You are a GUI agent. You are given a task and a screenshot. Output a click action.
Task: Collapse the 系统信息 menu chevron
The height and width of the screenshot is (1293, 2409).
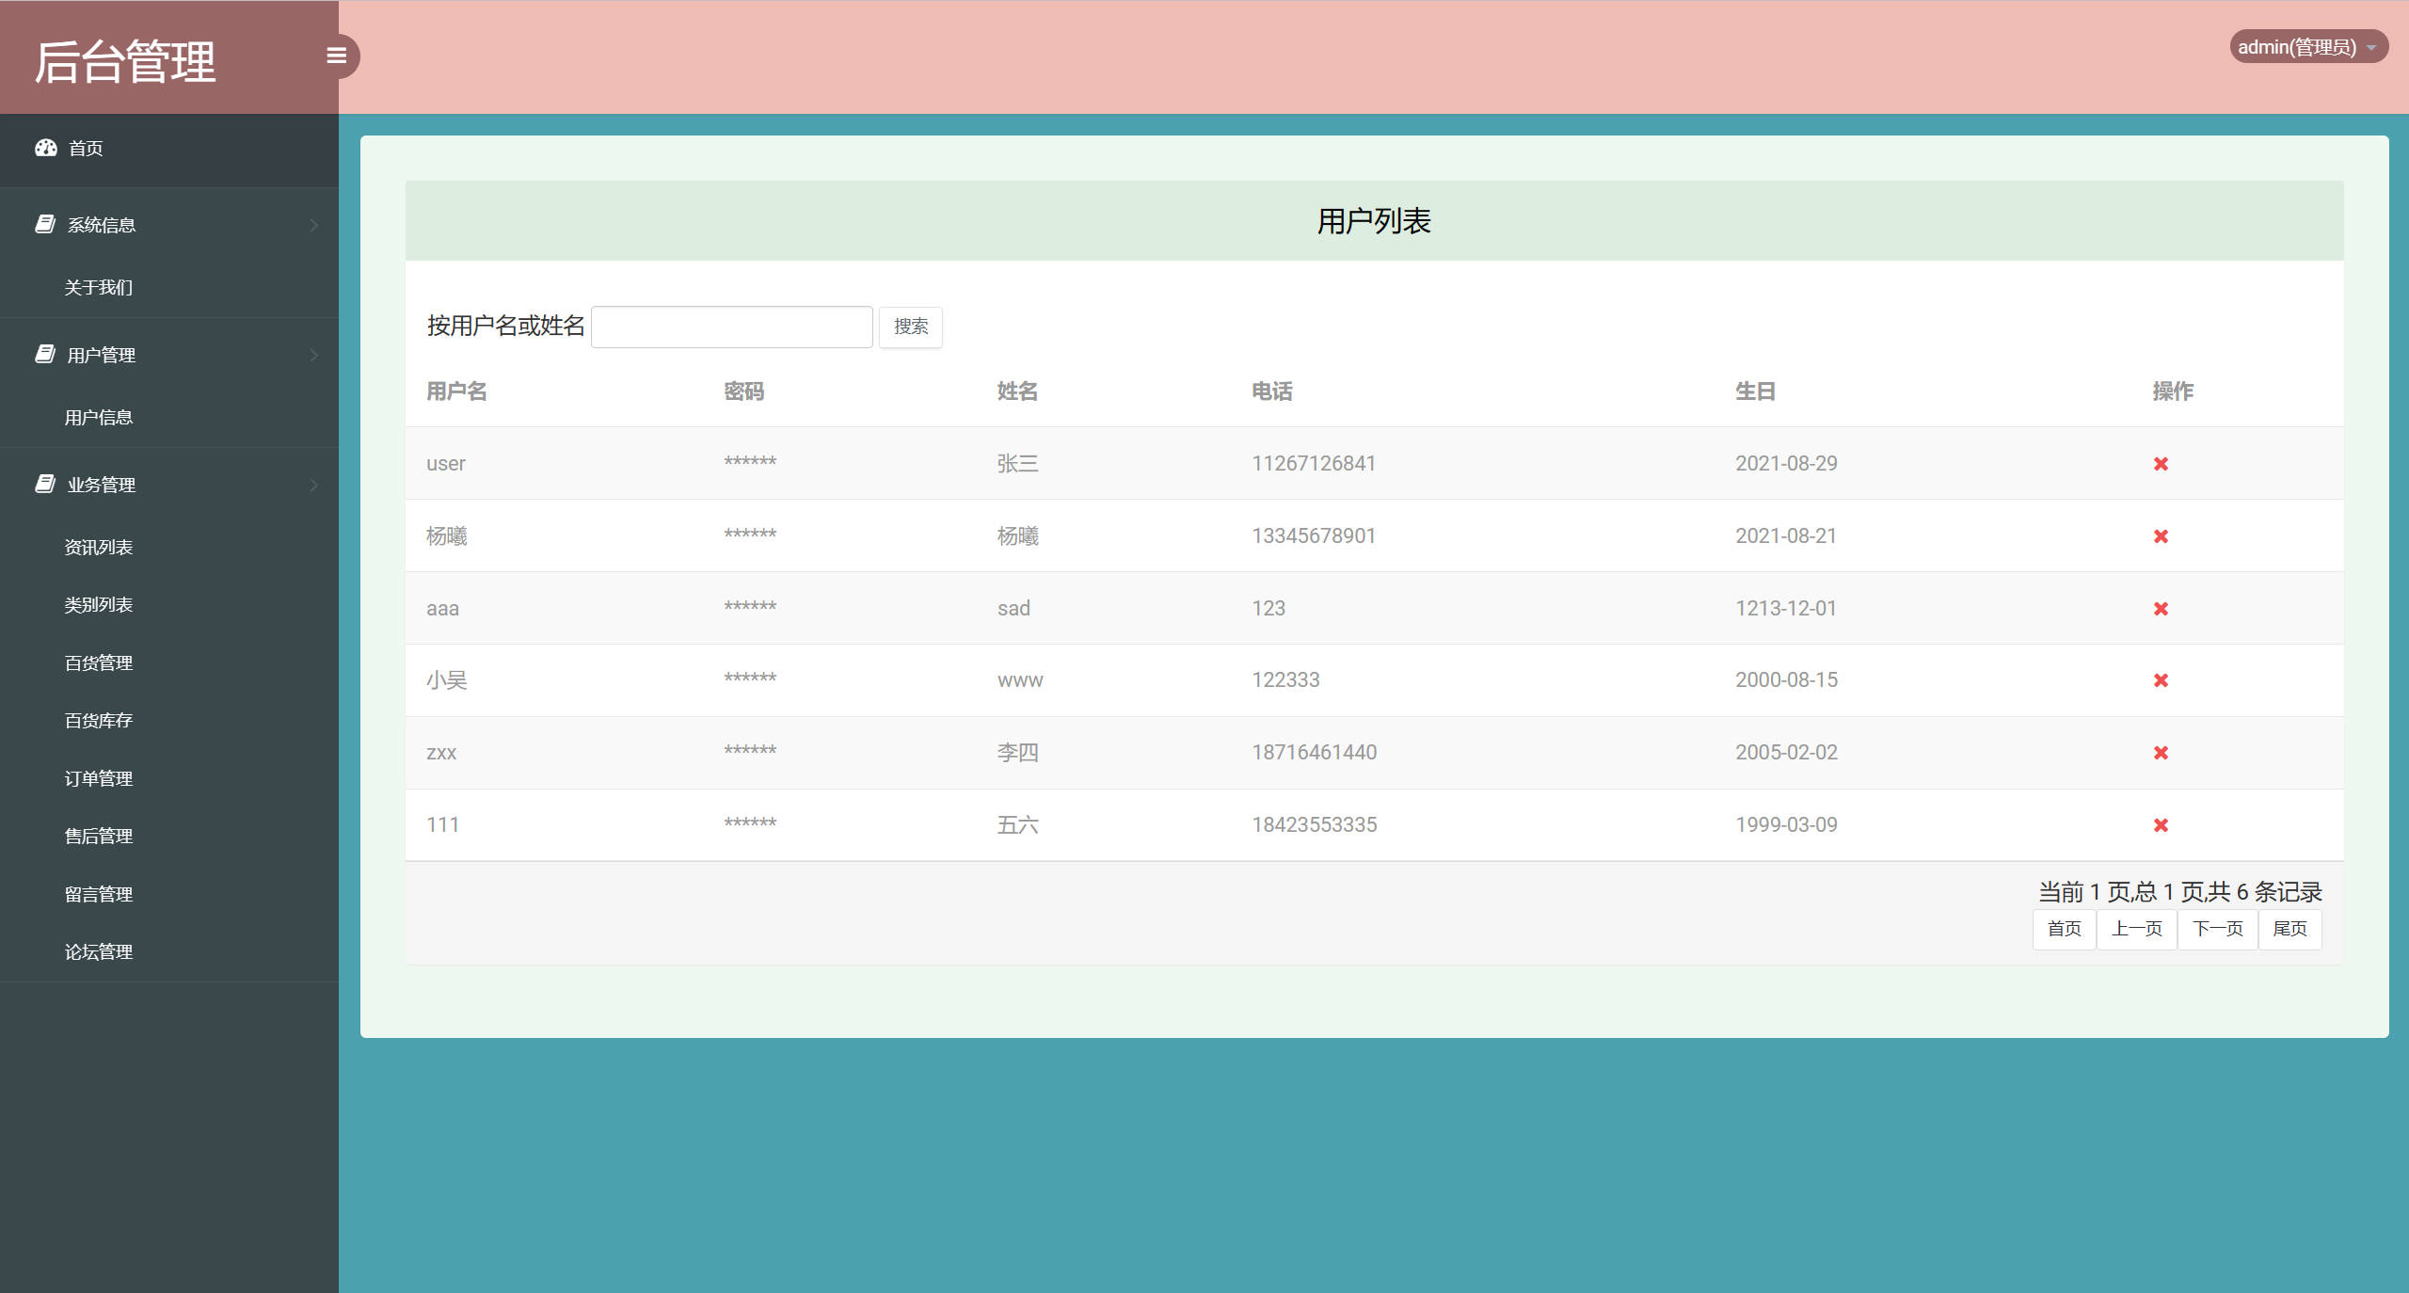click(x=313, y=225)
